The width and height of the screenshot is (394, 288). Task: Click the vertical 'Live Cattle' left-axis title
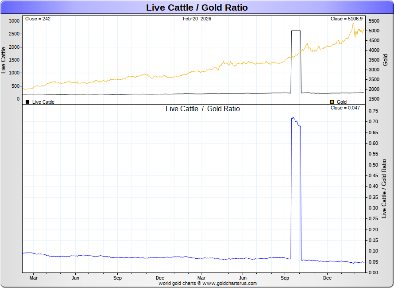pyautogui.click(x=4, y=60)
